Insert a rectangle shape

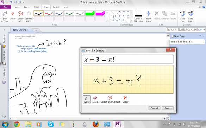point(117,16)
